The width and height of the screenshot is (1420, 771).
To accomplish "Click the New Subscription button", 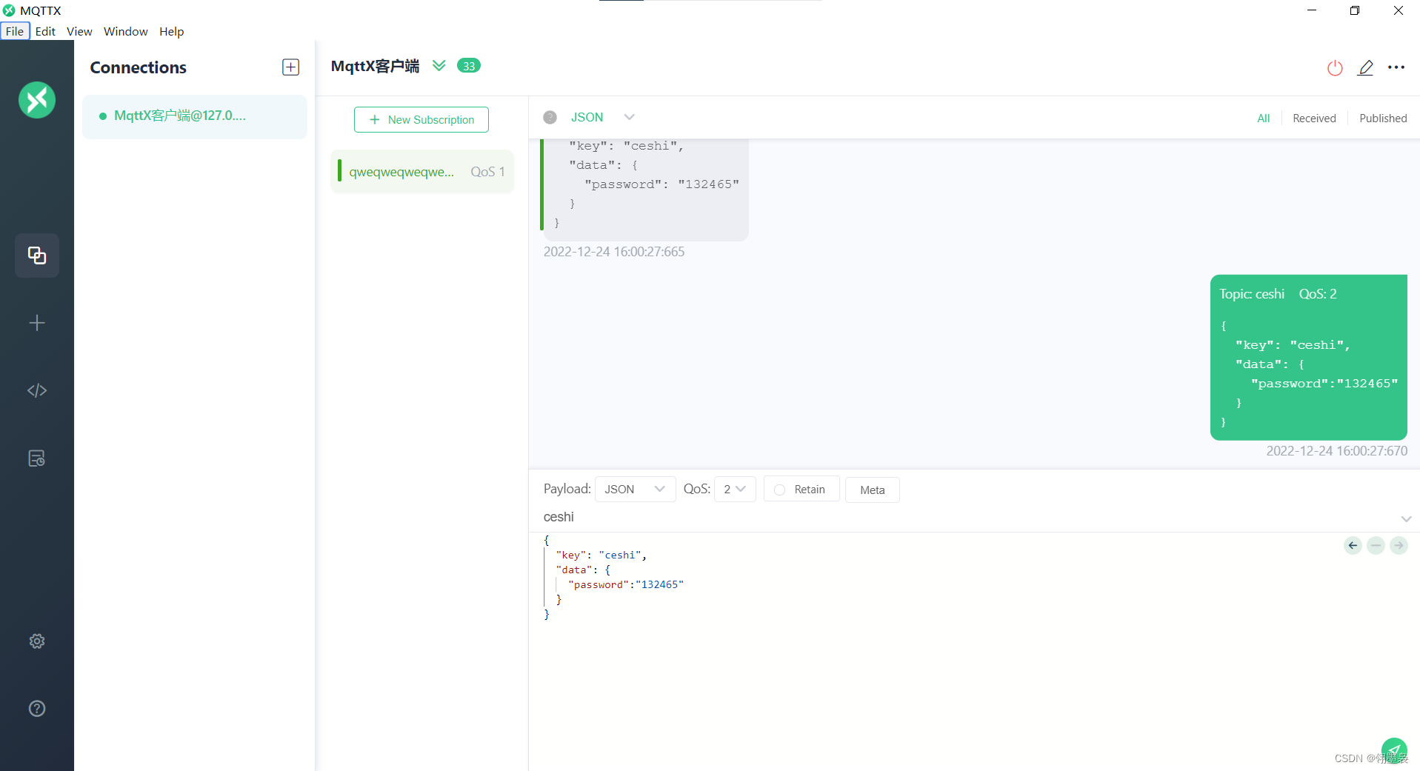I will (x=421, y=120).
